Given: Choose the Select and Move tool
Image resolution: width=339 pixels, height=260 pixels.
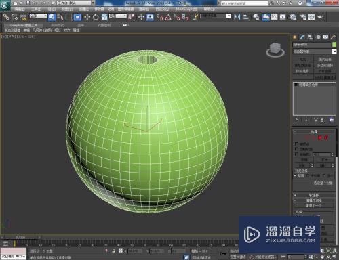Looking at the screenshot, I should pos(87,17).
